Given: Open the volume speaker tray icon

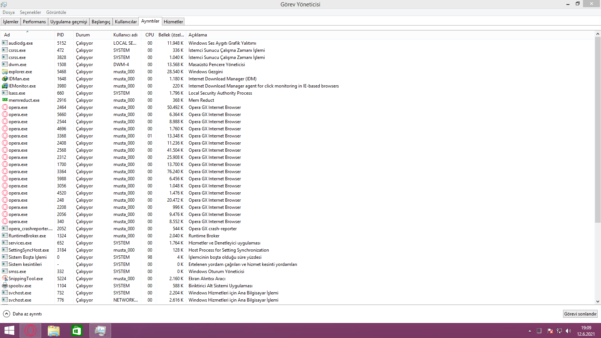Looking at the screenshot, I should (x=568, y=331).
